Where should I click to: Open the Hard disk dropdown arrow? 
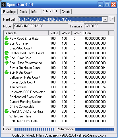[105, 19]
